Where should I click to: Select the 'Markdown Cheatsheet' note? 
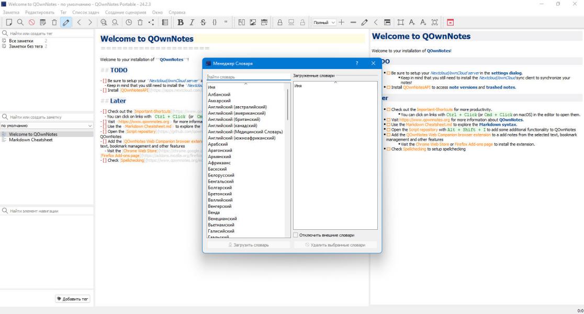(30, 140)
